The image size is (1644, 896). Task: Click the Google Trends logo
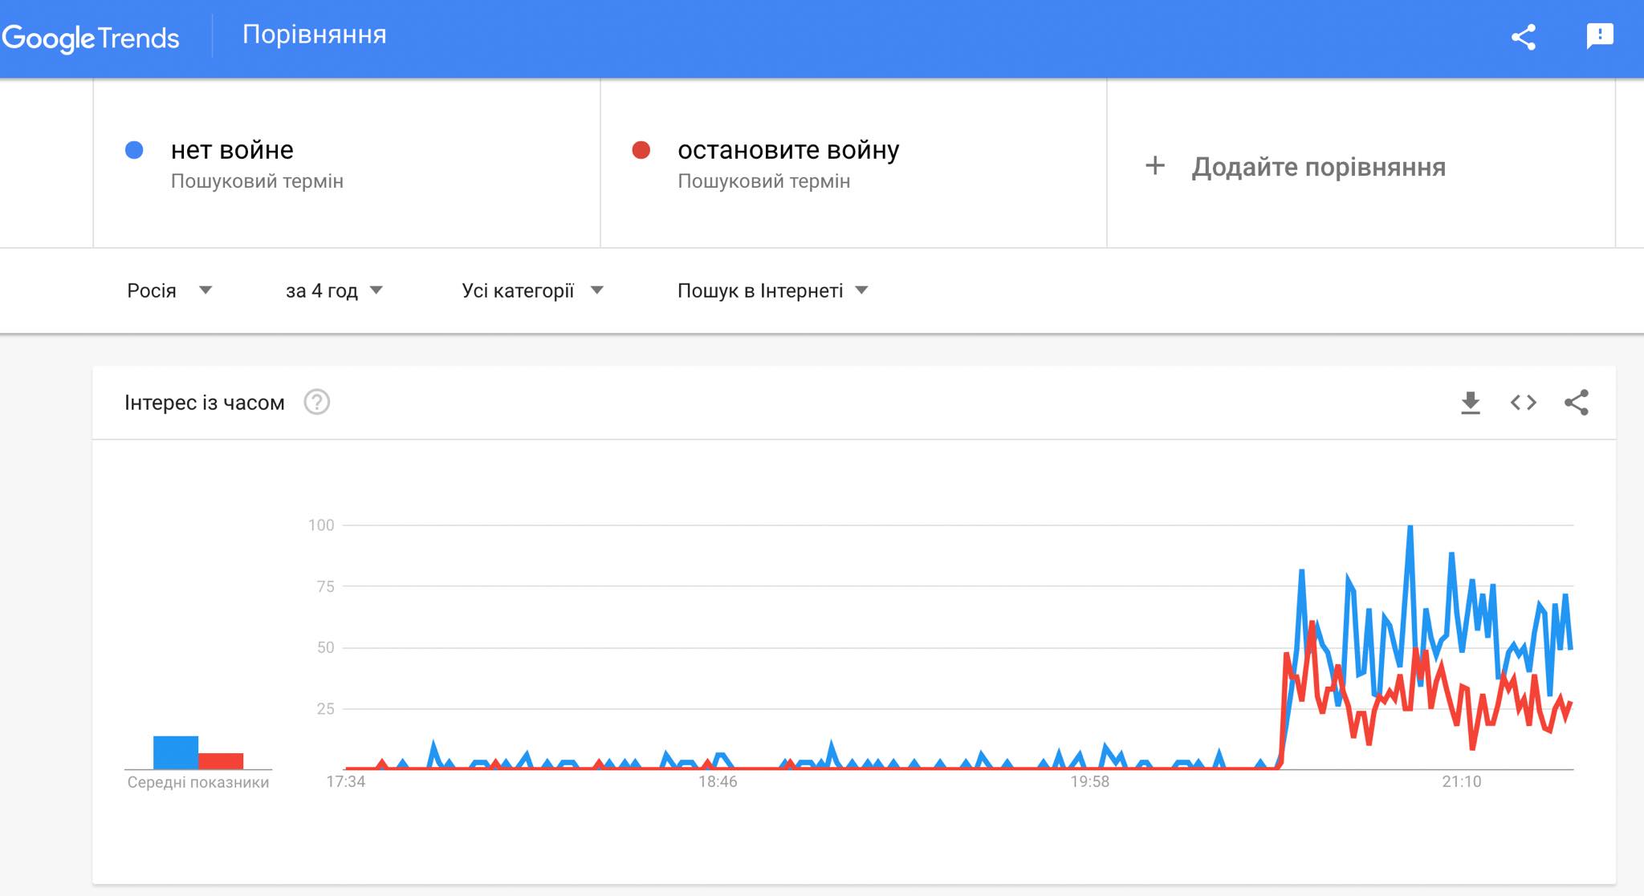coord(91,38)
